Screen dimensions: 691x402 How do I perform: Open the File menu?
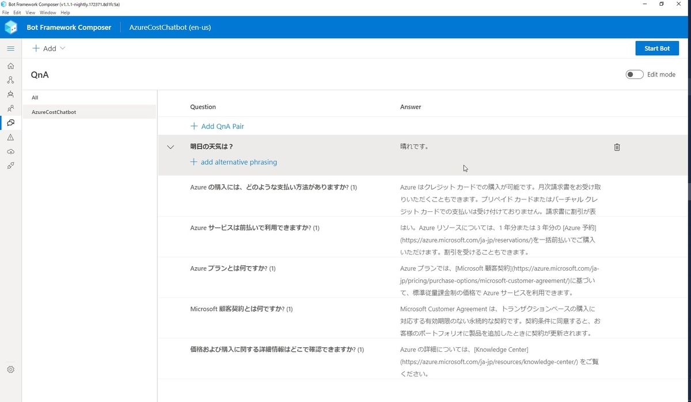pyautogui.click(x=6, y=12)
